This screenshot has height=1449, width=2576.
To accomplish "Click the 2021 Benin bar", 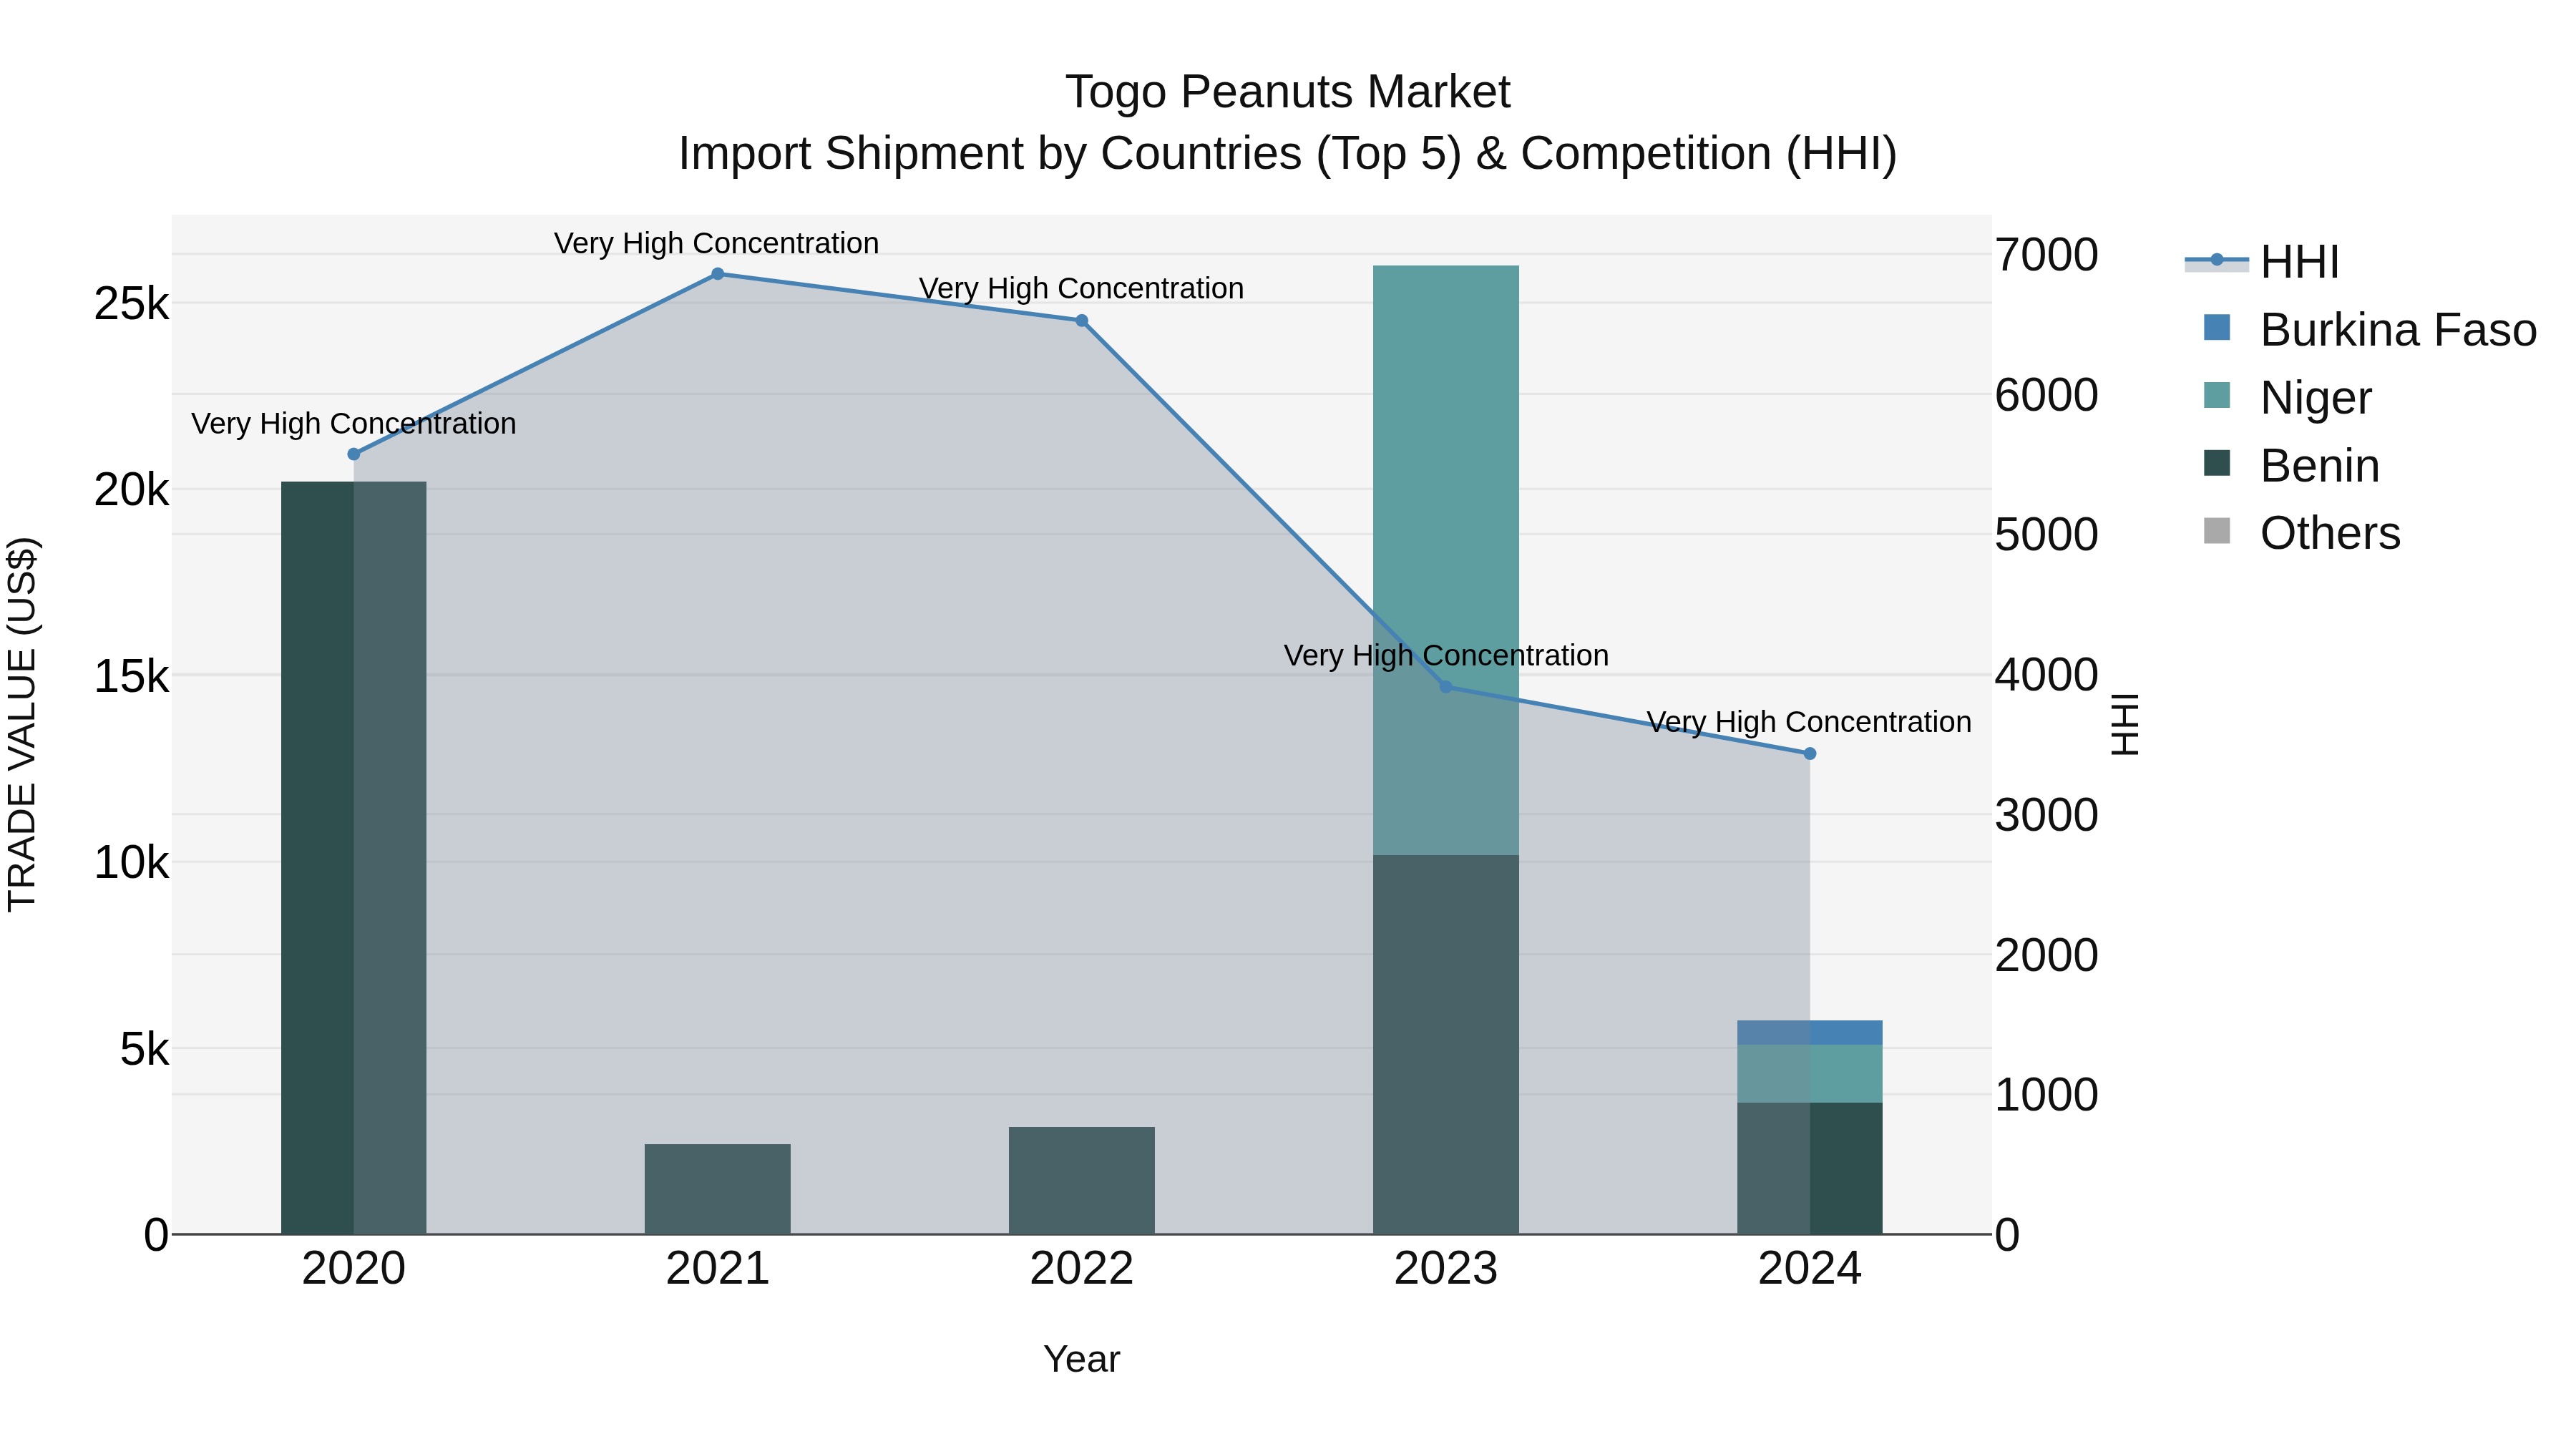I will coord(717,1189).
